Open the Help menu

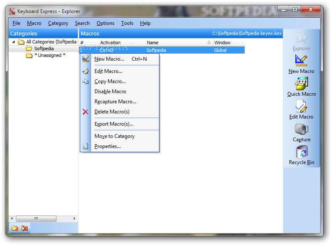click(x=145, y=23)
